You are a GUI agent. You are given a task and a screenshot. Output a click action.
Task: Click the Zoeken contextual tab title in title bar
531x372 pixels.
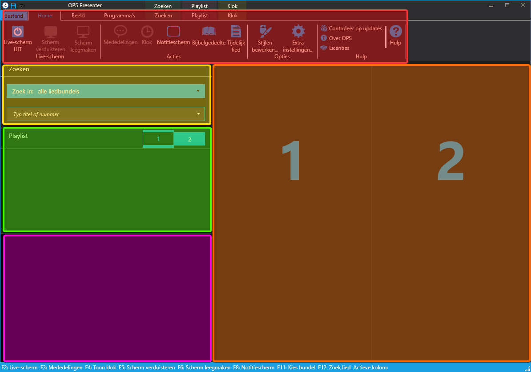[x=163, y=6]
